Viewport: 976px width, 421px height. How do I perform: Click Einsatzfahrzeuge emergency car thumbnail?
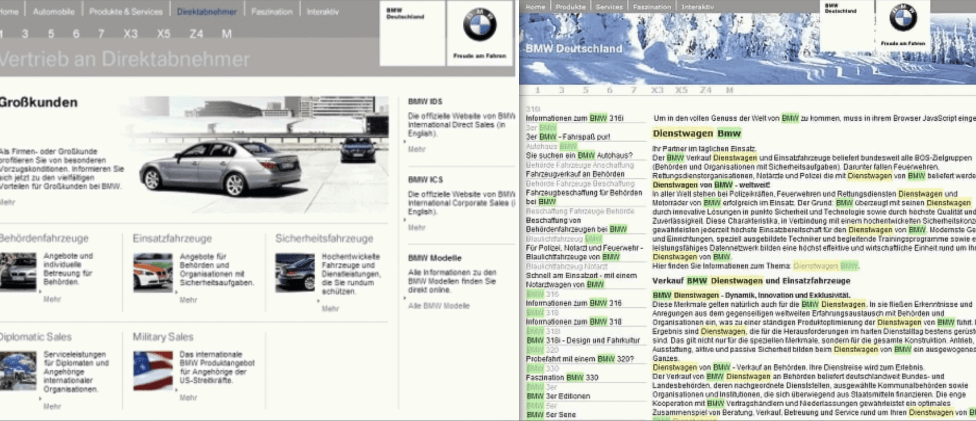coord(153,272)
